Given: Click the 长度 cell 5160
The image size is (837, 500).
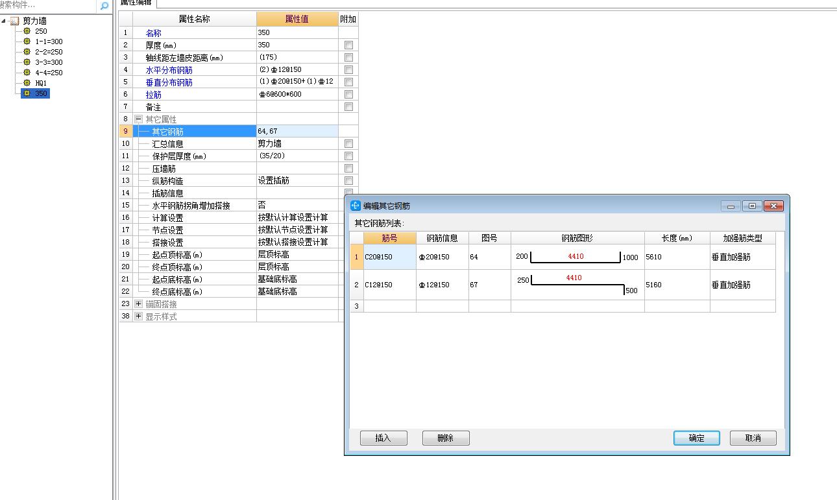Looking at the screenshot, I should tap(677, 285).
